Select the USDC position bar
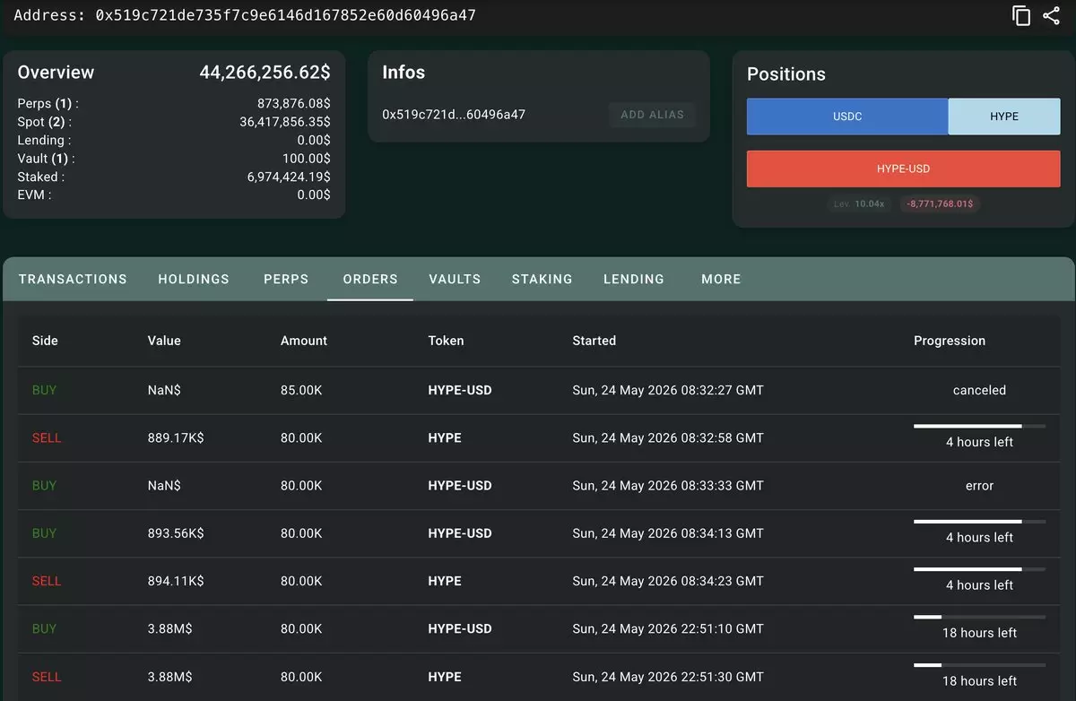This screenshot has width=1076, height=701. tap(847, 117)
